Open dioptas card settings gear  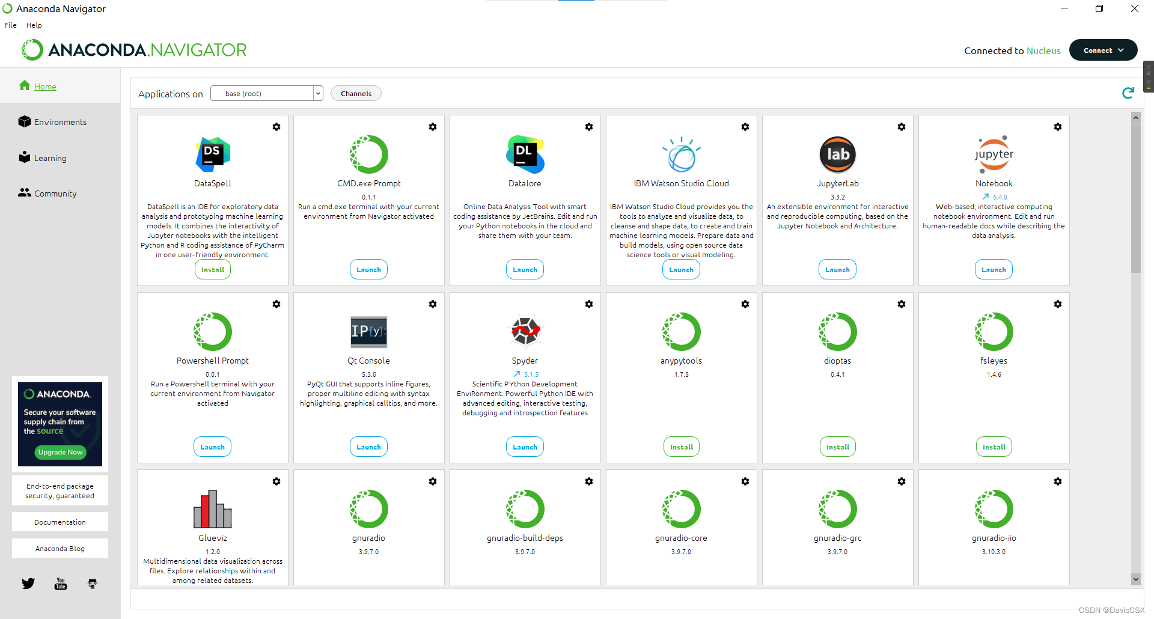[x=902, y=304]
